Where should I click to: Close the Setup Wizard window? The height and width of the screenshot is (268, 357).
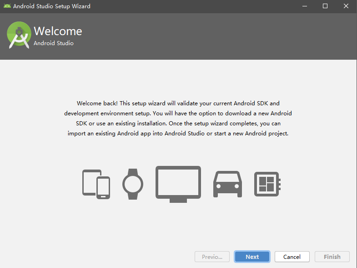point(346,6)
